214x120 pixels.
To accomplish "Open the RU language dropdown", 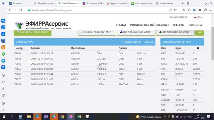I will [198, 17].
